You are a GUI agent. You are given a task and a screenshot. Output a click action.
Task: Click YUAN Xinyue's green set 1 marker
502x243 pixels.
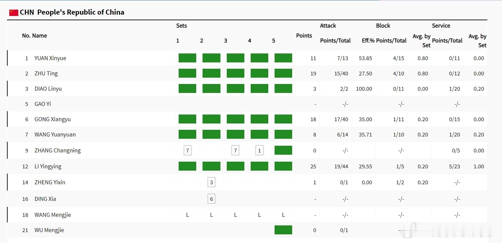point(187,58)
